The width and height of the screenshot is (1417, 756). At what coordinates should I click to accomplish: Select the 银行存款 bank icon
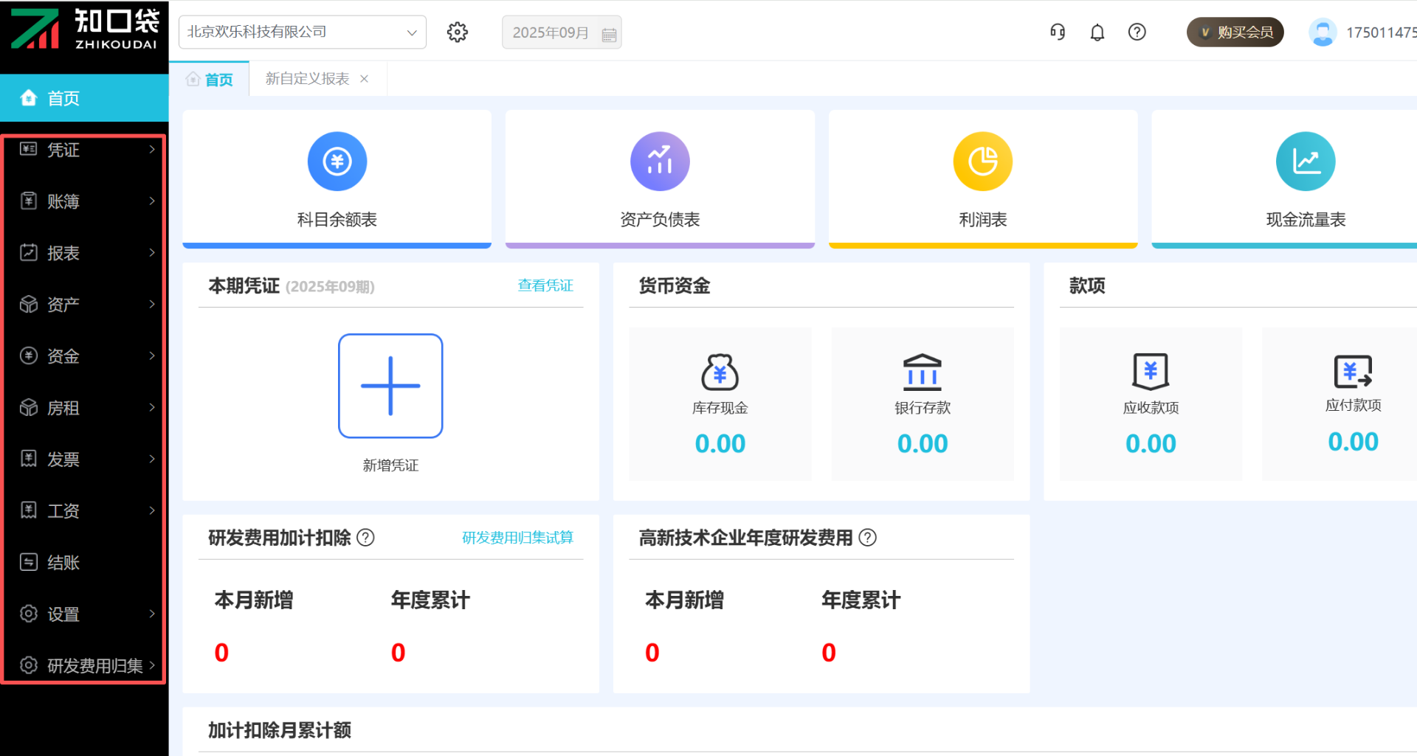click(923, 372)
